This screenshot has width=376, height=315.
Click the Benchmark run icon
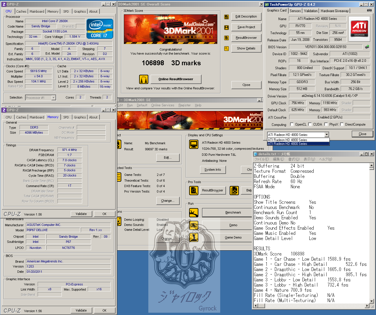click(194, 213)
